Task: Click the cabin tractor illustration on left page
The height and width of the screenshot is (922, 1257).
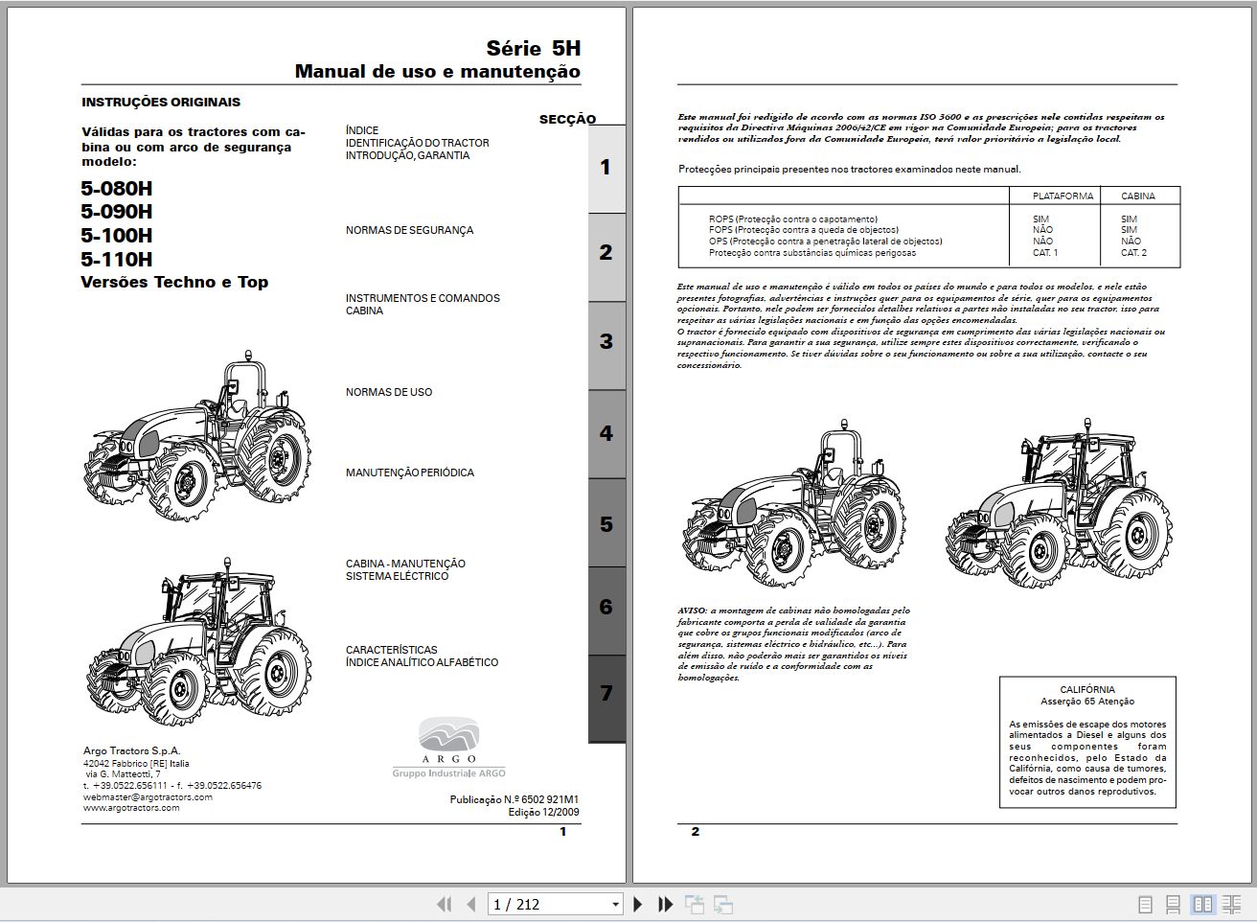Action: 198,631
